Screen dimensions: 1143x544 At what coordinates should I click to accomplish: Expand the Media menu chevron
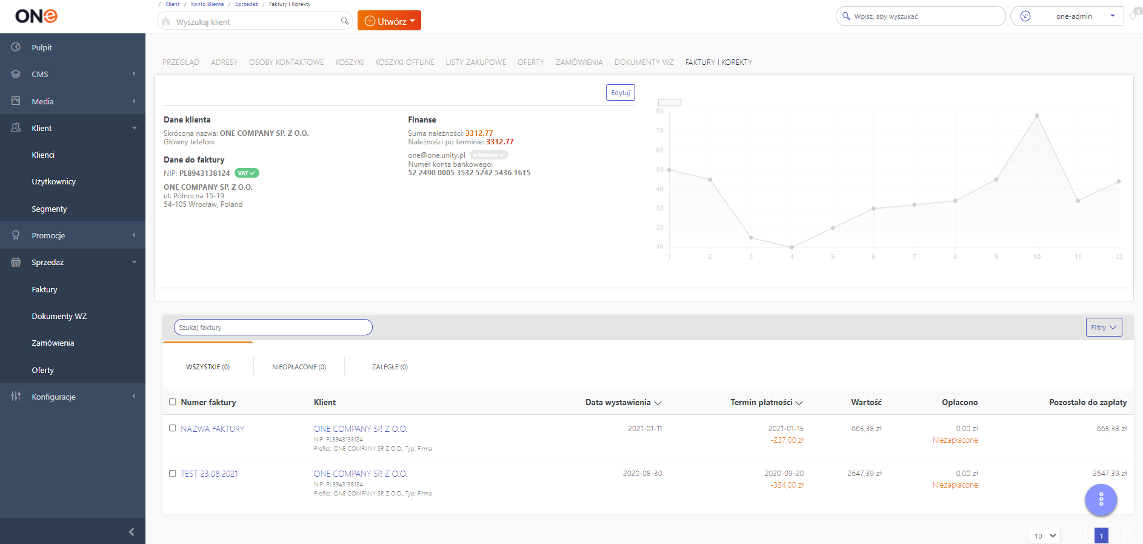click(134, 101)
